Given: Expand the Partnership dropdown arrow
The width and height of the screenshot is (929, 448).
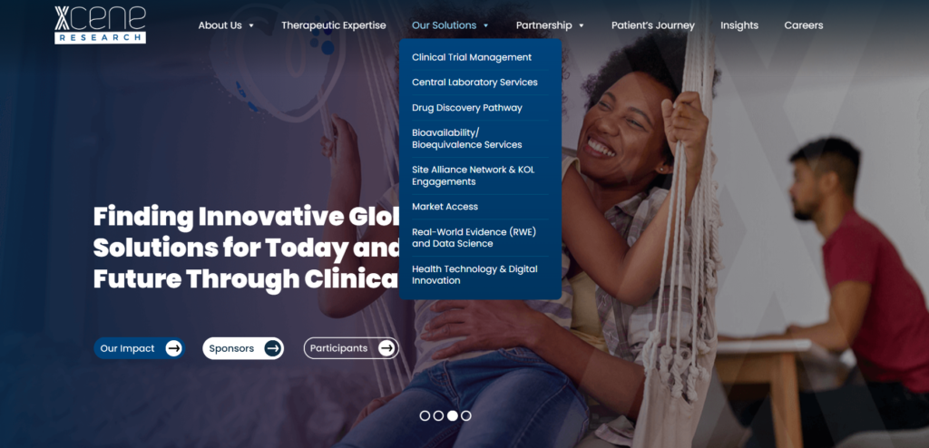Looking at the screenshot, I should tap(582, 25).
